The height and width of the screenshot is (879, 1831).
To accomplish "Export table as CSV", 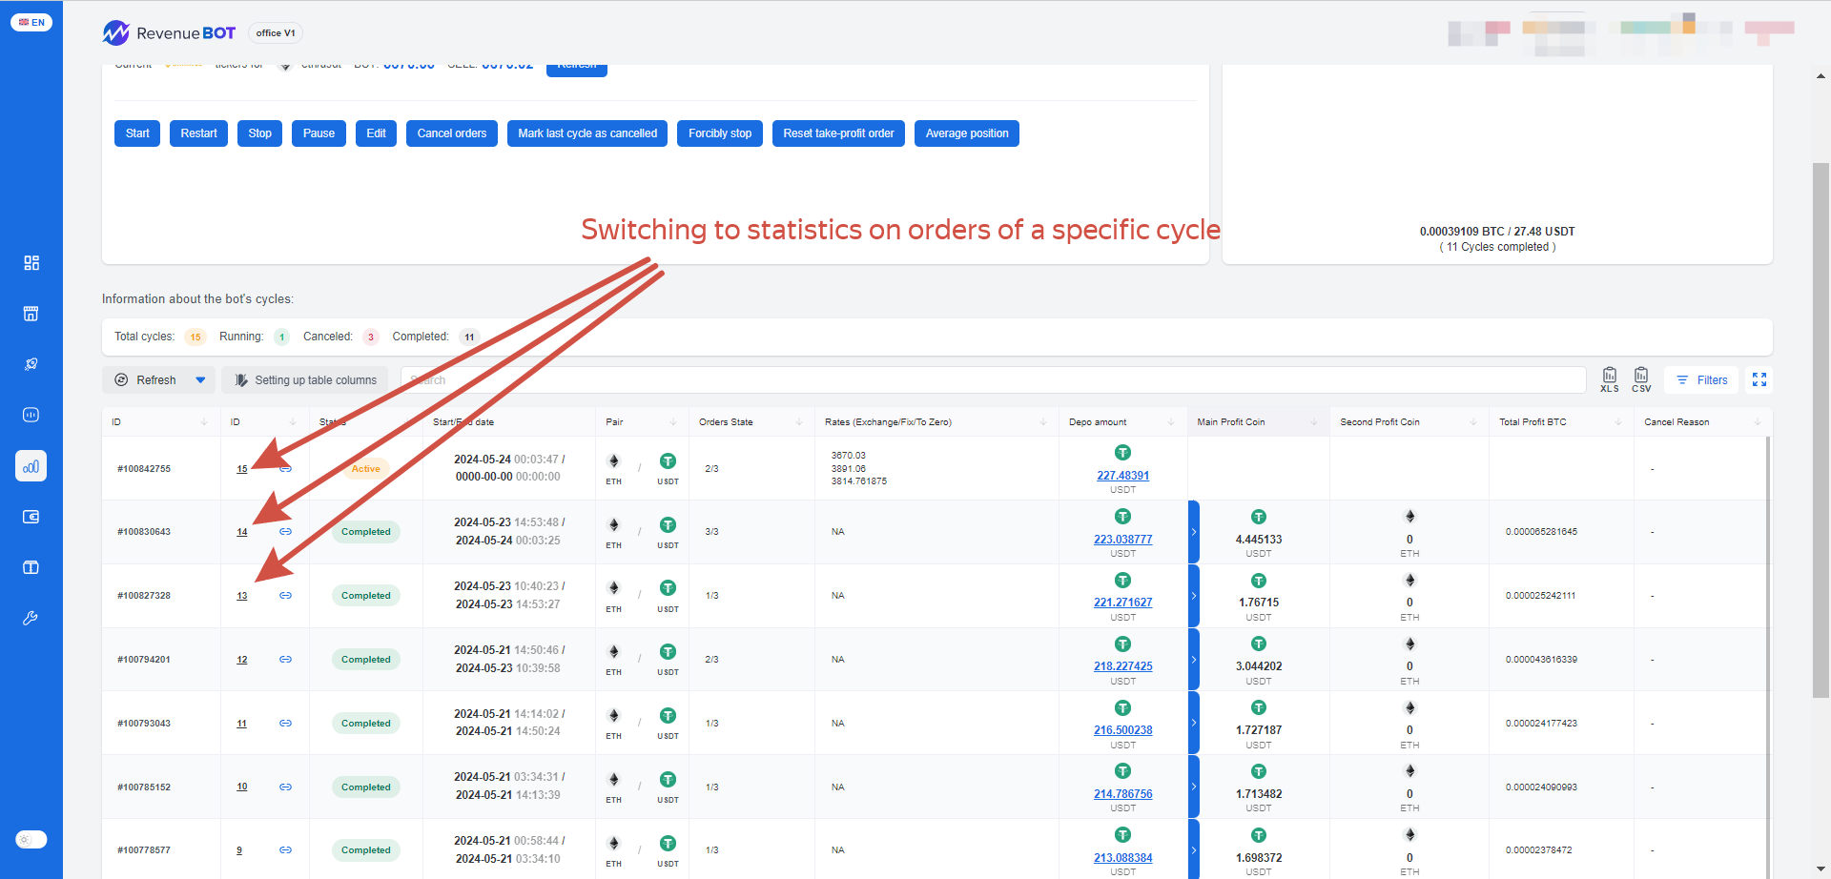I will (x=1641, y=379).
